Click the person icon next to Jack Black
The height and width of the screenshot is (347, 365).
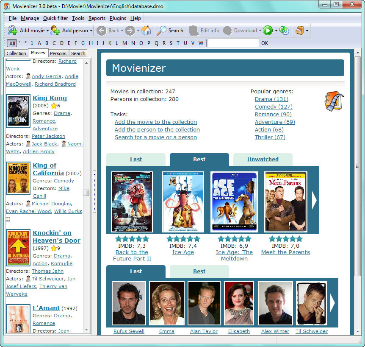[28, 144]
